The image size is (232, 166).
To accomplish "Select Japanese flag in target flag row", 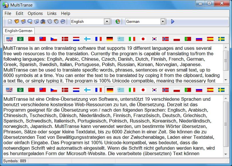I will coord(143,90).
